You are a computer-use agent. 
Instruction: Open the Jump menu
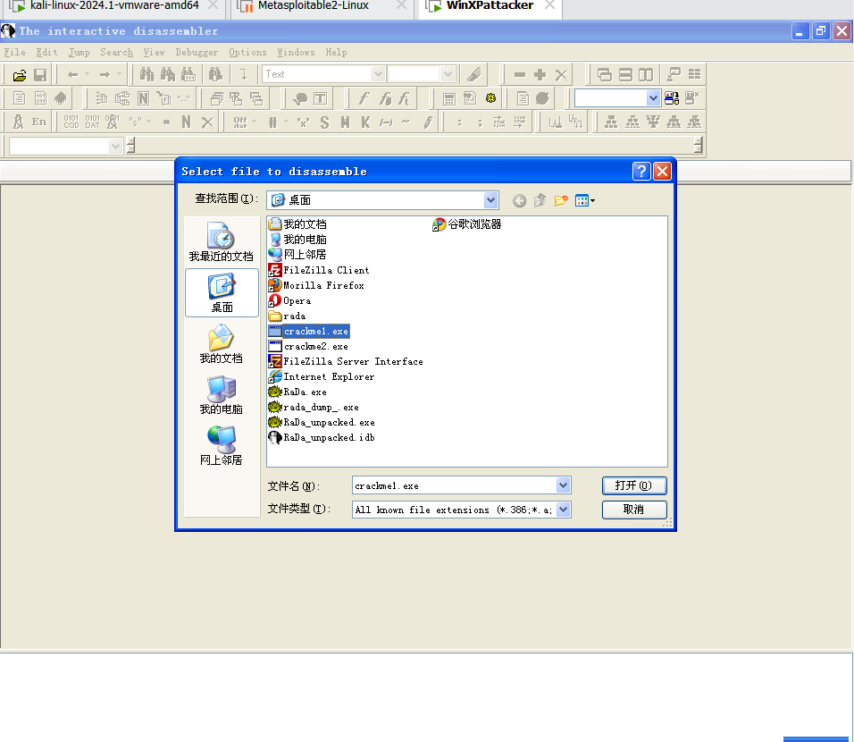tap(79, 53)
